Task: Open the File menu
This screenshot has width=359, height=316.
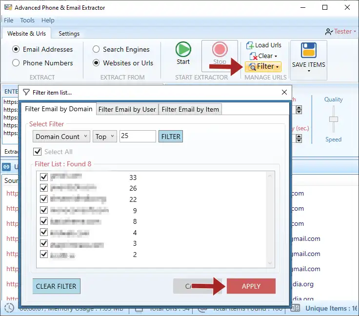Action: coord(9,20)
